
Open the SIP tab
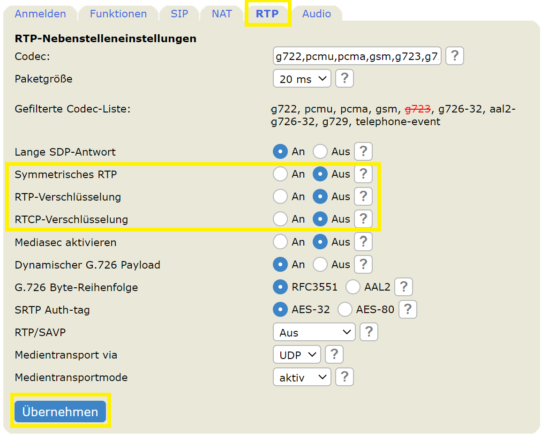pyautogui.click(x=179, y=14)
